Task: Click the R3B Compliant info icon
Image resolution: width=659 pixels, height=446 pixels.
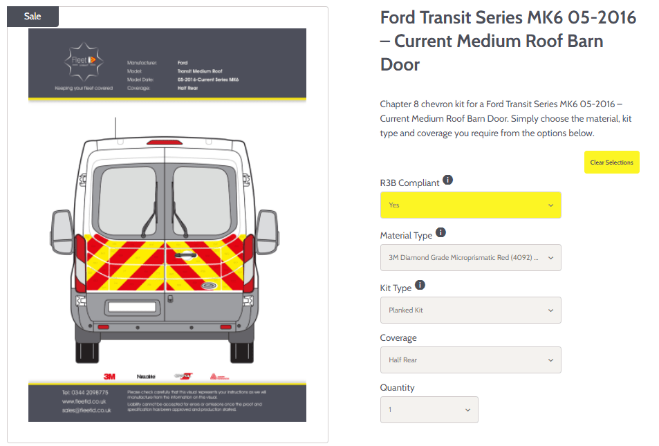Action: tap(447, 180)
